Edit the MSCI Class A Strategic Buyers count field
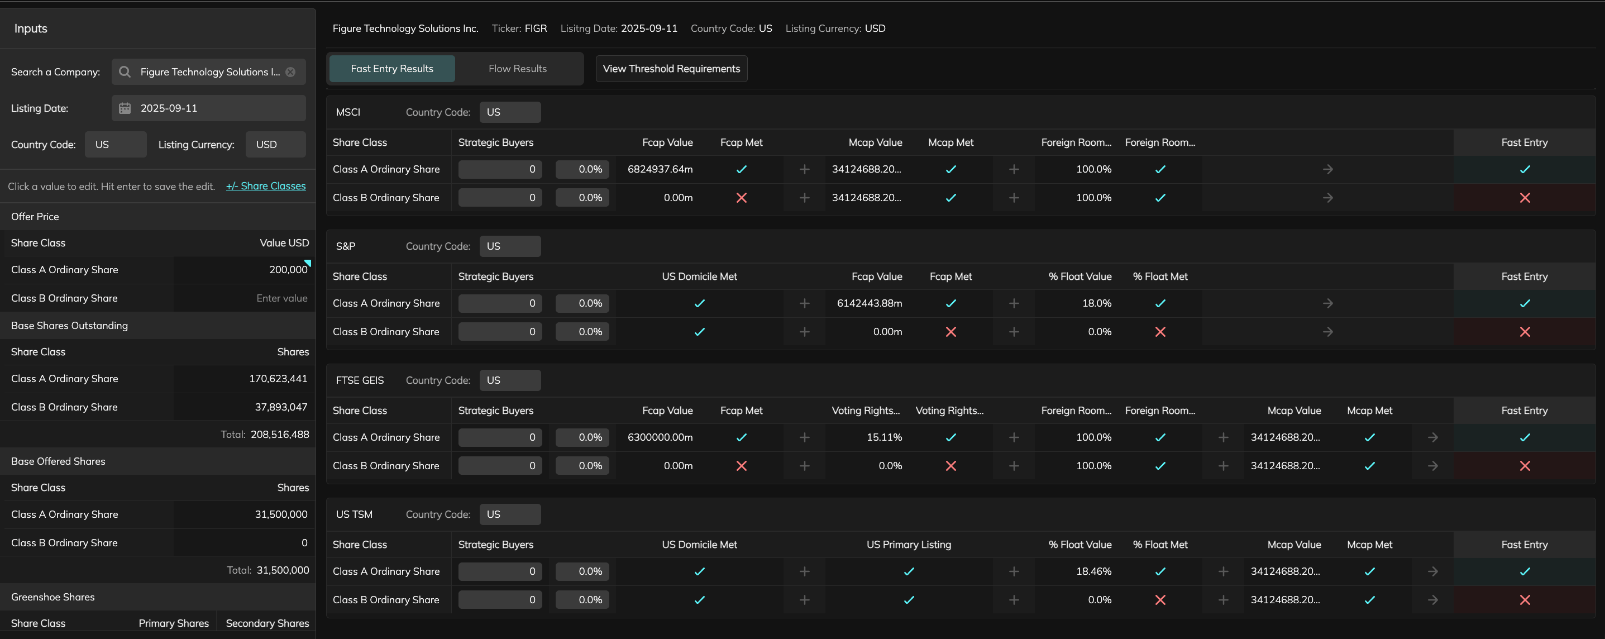The image size is (1605, 639). (500, 169)
